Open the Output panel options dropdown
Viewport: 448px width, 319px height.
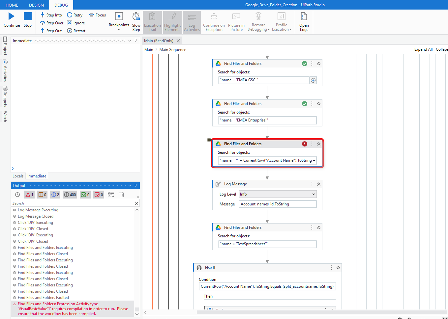130,186
